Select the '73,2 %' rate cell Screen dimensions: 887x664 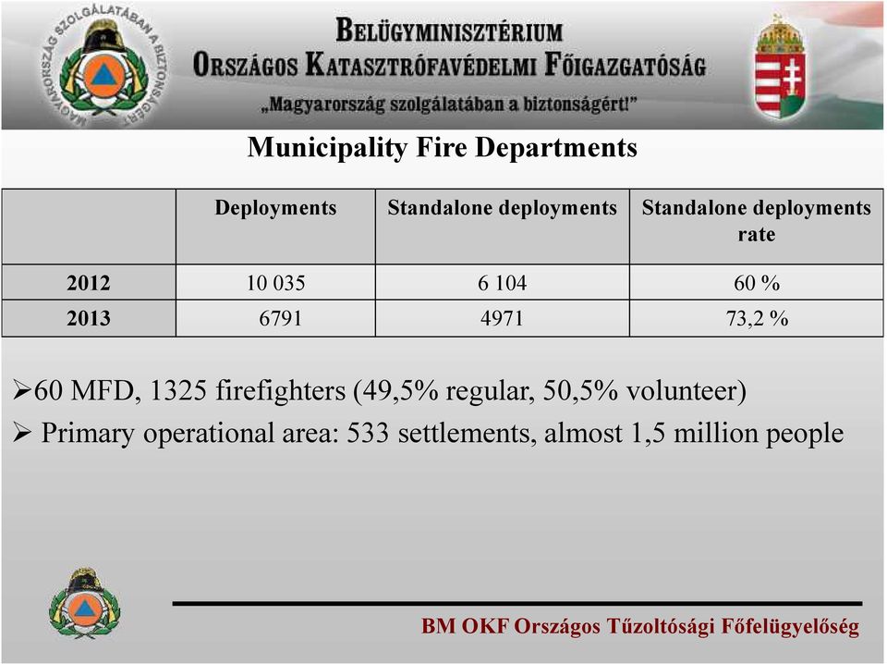(757, 318)
